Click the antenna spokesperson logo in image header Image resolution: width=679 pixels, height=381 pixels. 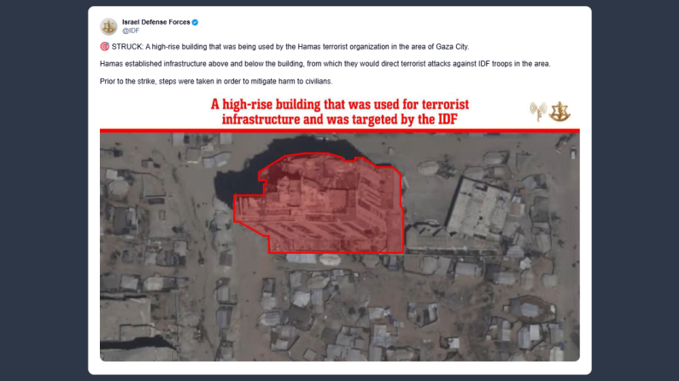(538, 112)
